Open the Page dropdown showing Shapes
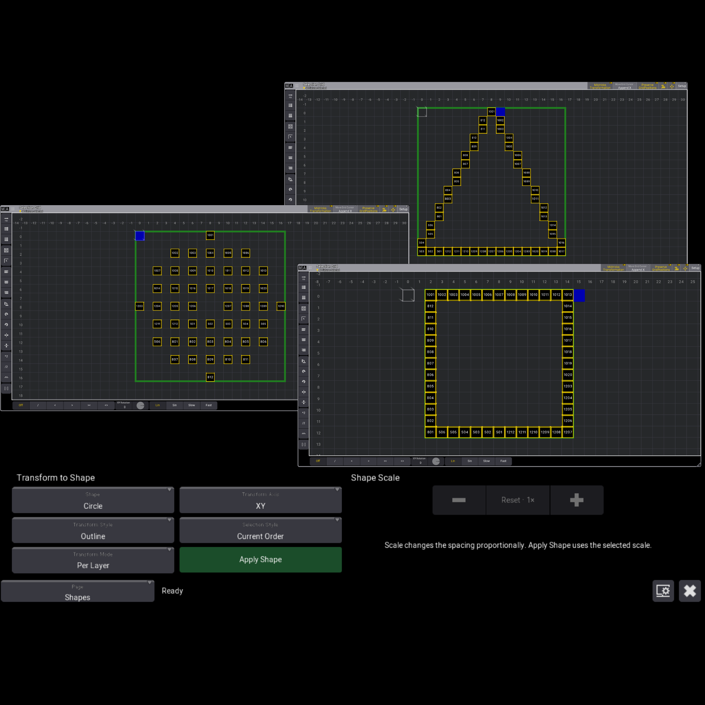Image resolution: width=705 pixels, height=705 pixels. pos(78,591)
